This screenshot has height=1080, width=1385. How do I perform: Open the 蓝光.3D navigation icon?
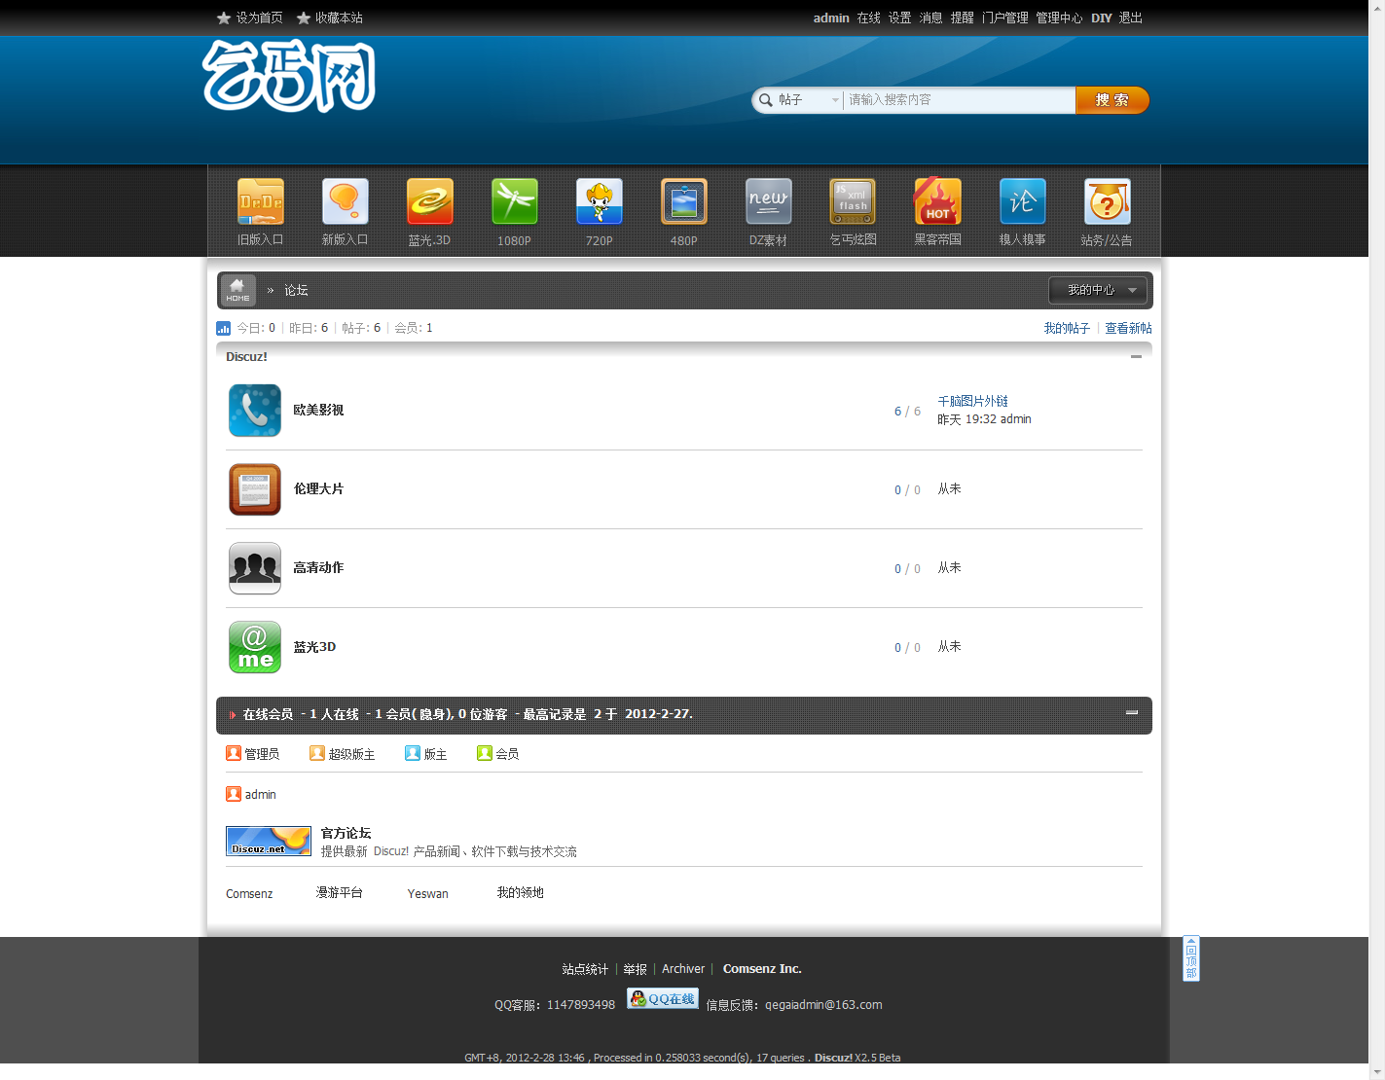pos(430,201)
